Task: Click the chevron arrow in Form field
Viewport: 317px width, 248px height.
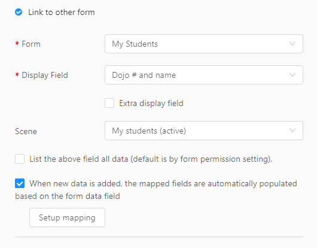Action: pyautogui.click(x=292, y=44)
